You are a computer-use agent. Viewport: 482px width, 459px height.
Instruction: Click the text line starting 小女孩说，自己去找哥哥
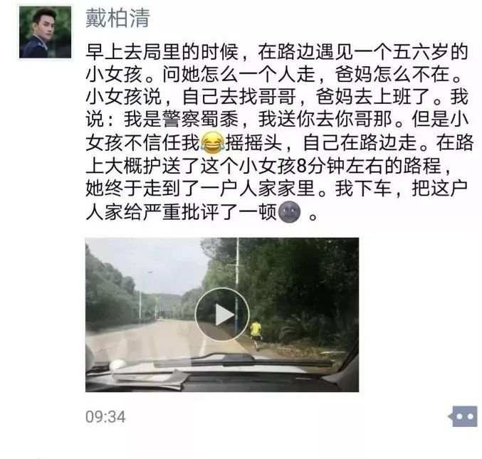coord(277,97)
